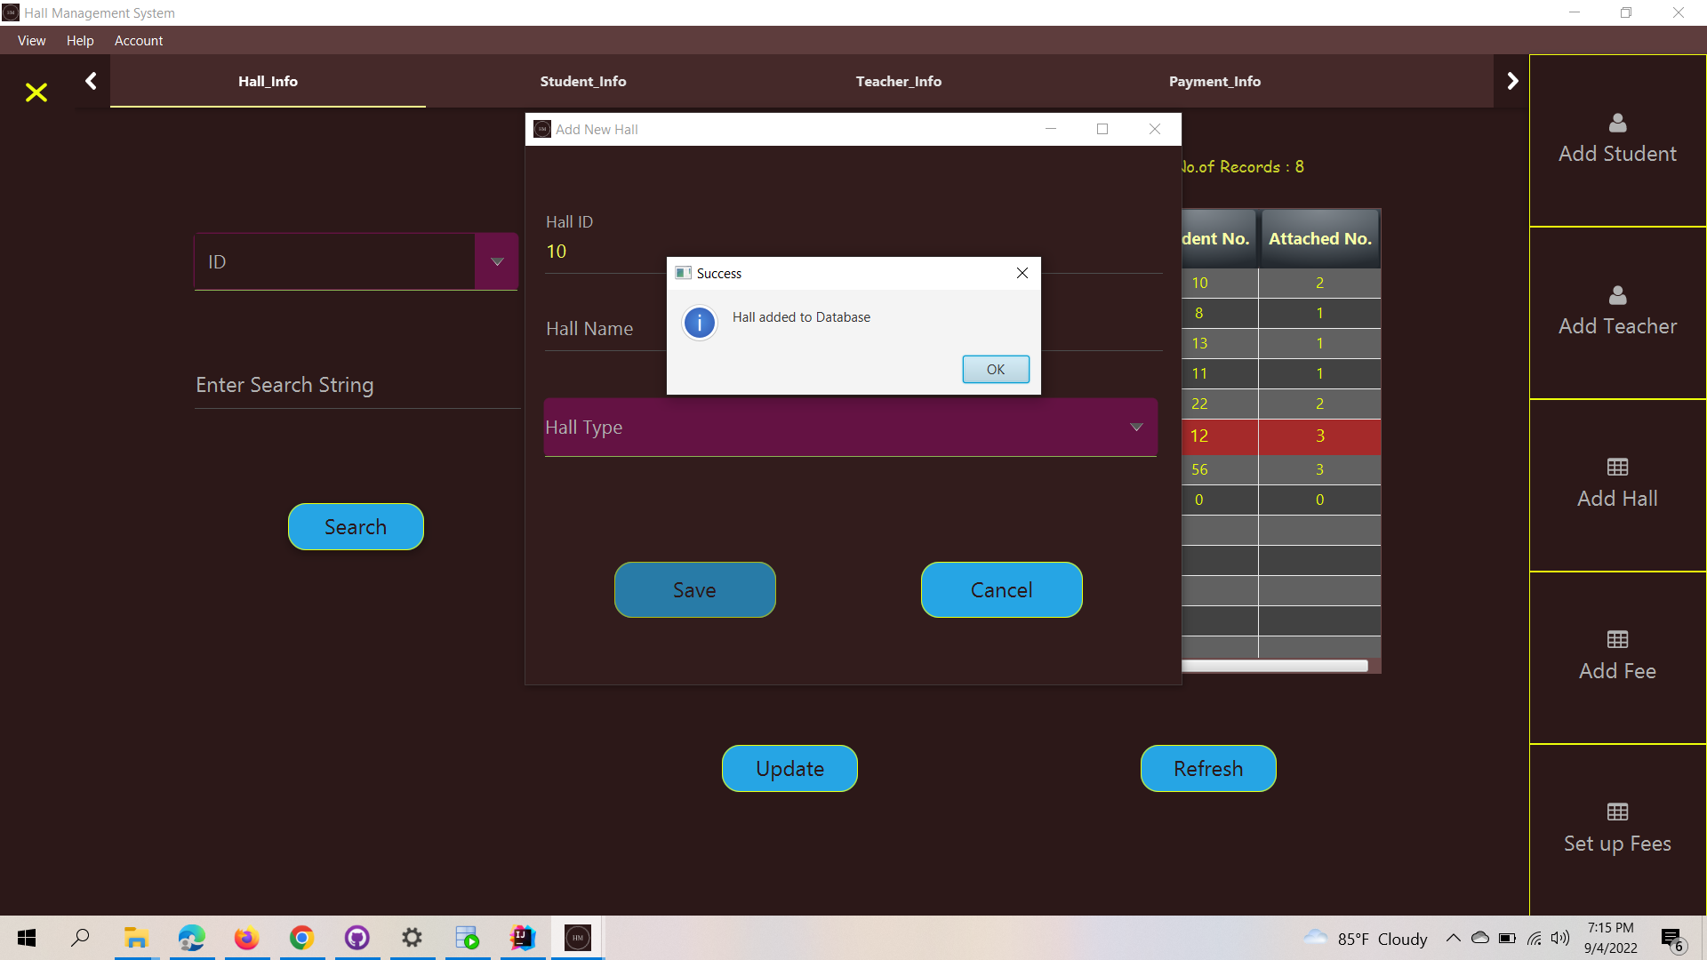This screenshot has height=960, width=1707.
Task: Show hidden icons in the system tray
Action: [1455, 938]
